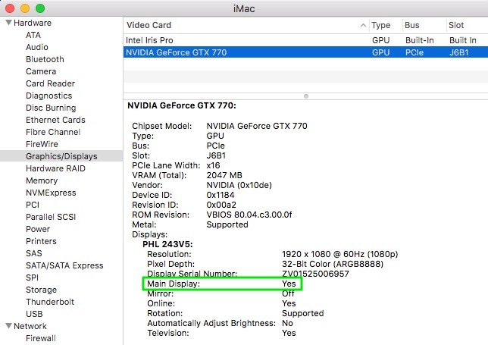Select Power in the sidebar
The width and height of the screenshot is (488, 345).
pos(38,229)
